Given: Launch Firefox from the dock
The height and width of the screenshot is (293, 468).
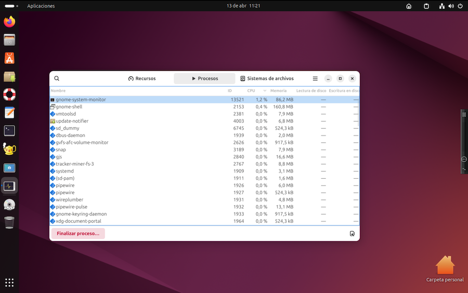Looking at the screenshot, I should 9,22.
